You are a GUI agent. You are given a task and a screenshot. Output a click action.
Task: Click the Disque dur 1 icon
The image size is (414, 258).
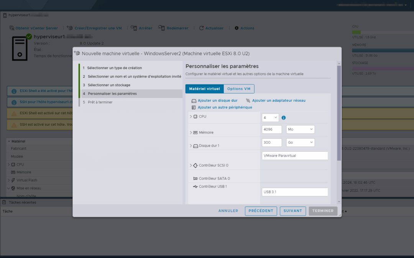click(x=195, y=146)
